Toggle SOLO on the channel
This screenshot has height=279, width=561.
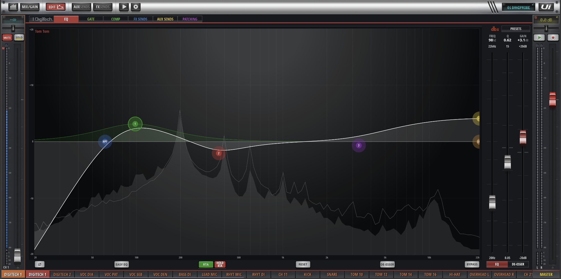pyautogui.click(x=19, y=38)
